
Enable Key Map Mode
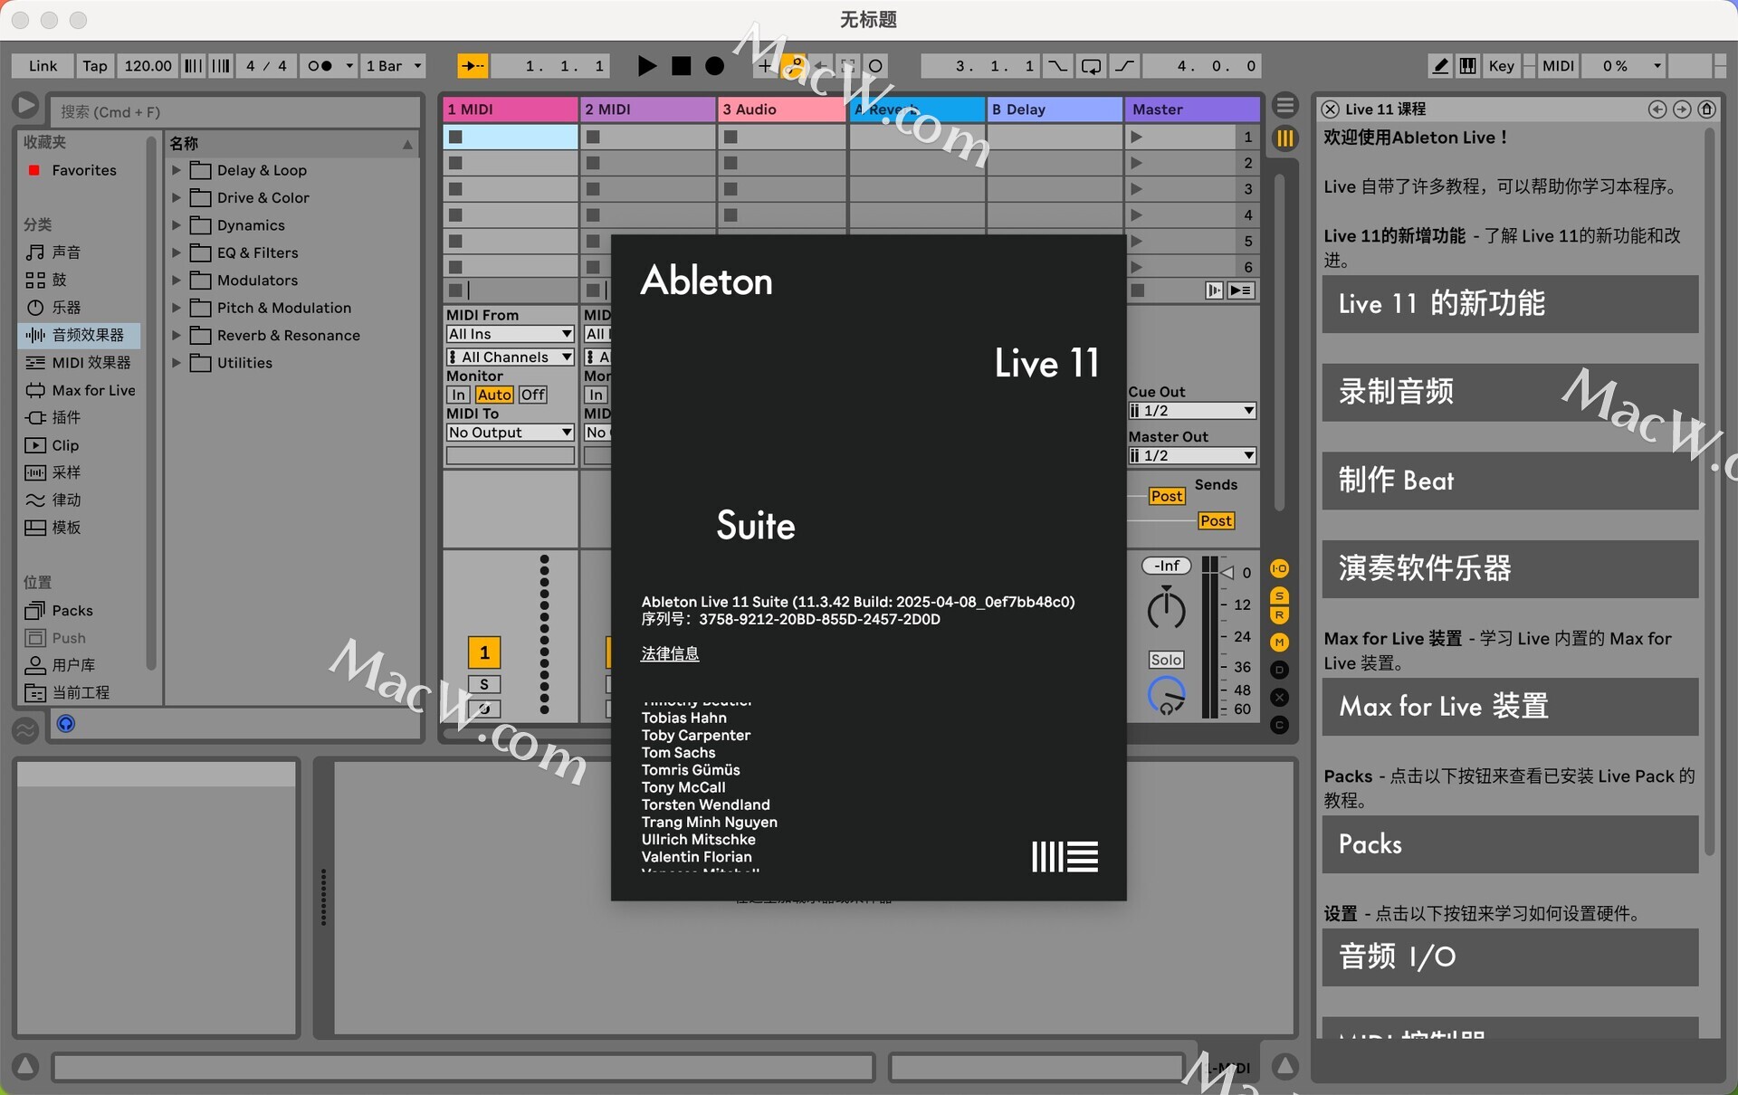click(1501, 66)
